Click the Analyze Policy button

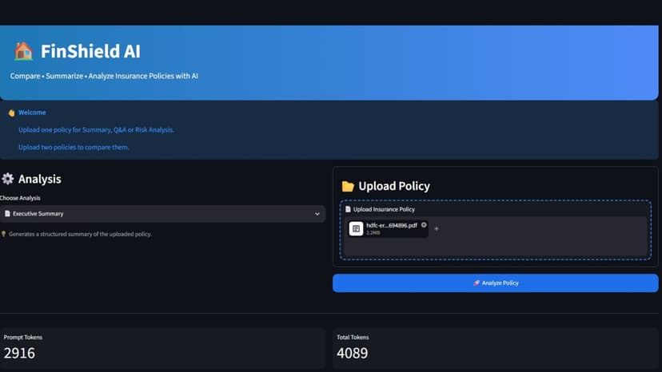click(495, 283)
